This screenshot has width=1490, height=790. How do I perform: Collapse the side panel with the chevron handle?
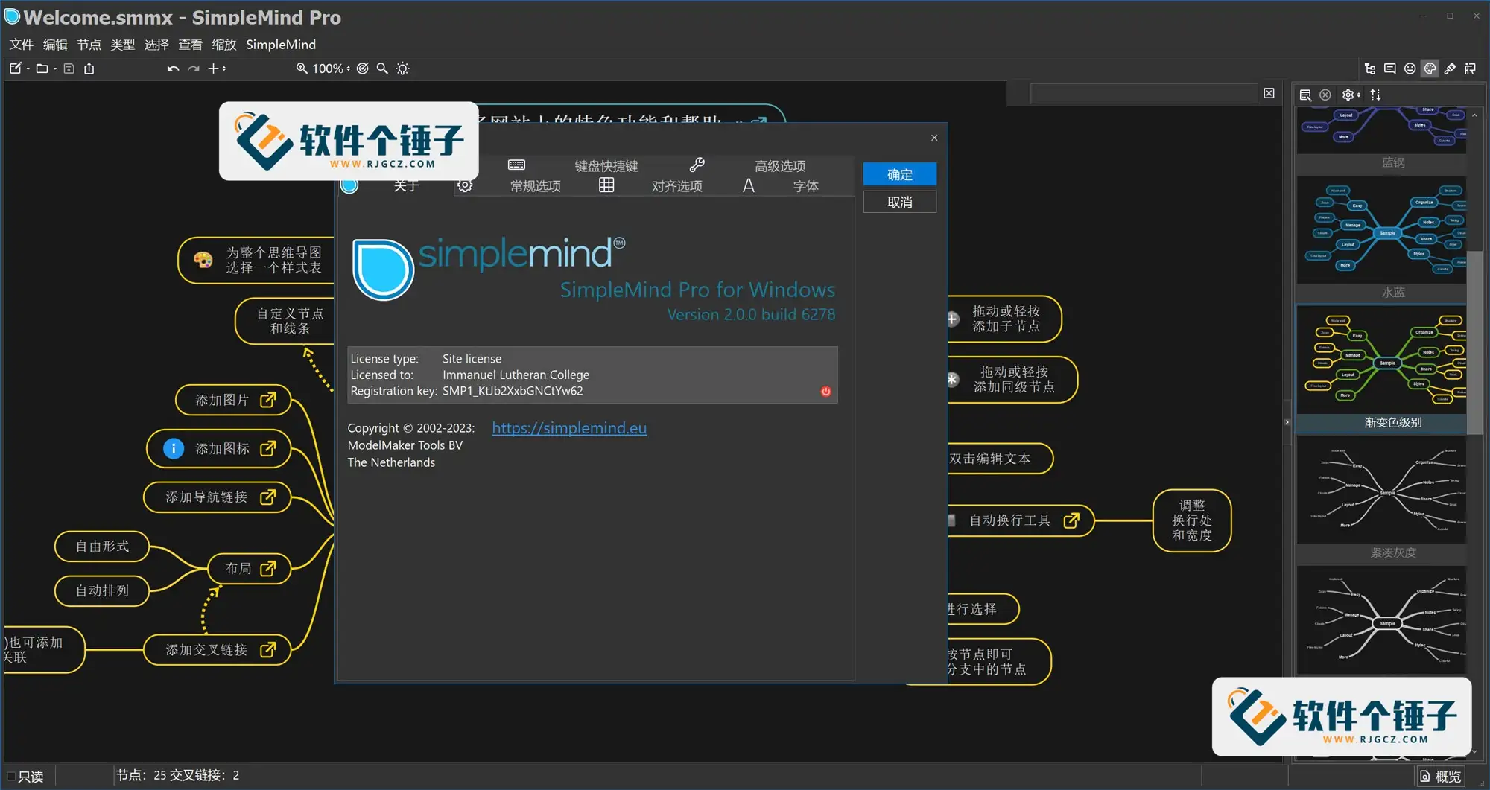(1287, 422)
